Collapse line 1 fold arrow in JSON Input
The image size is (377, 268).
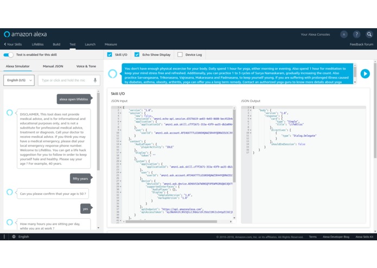tap(121, 107)
